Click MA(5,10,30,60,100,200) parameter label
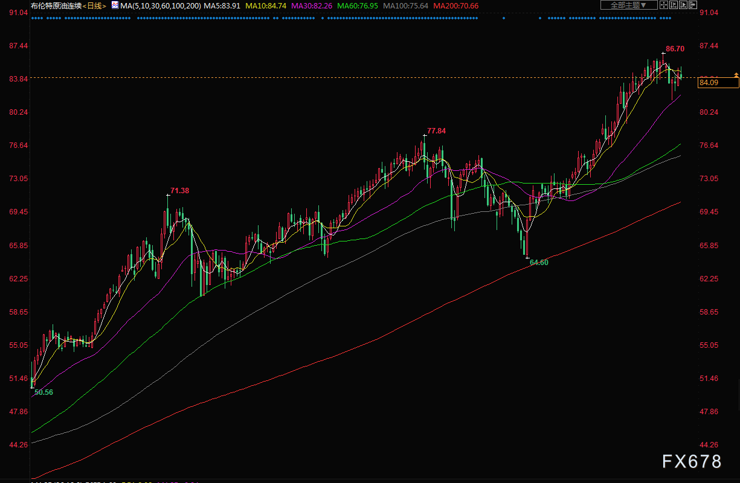 tap(160, 5)
